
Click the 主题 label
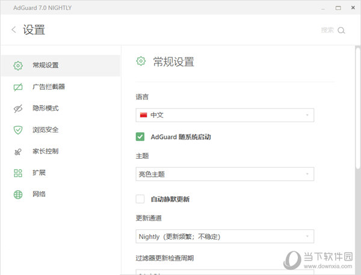(x=142, y=156)
